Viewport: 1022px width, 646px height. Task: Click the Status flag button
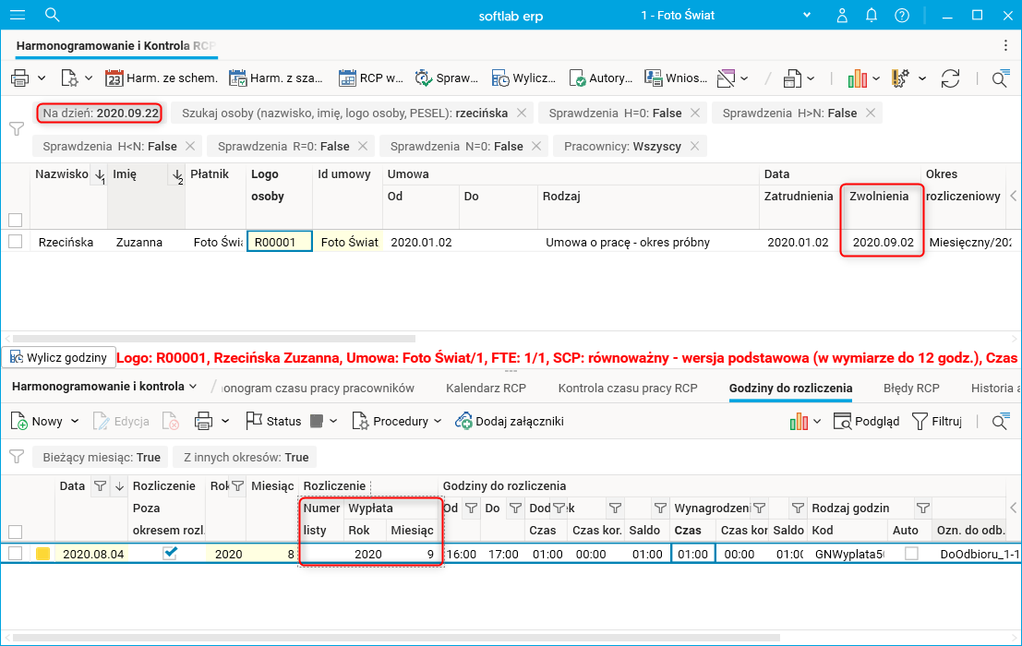[x=273, y=422]
